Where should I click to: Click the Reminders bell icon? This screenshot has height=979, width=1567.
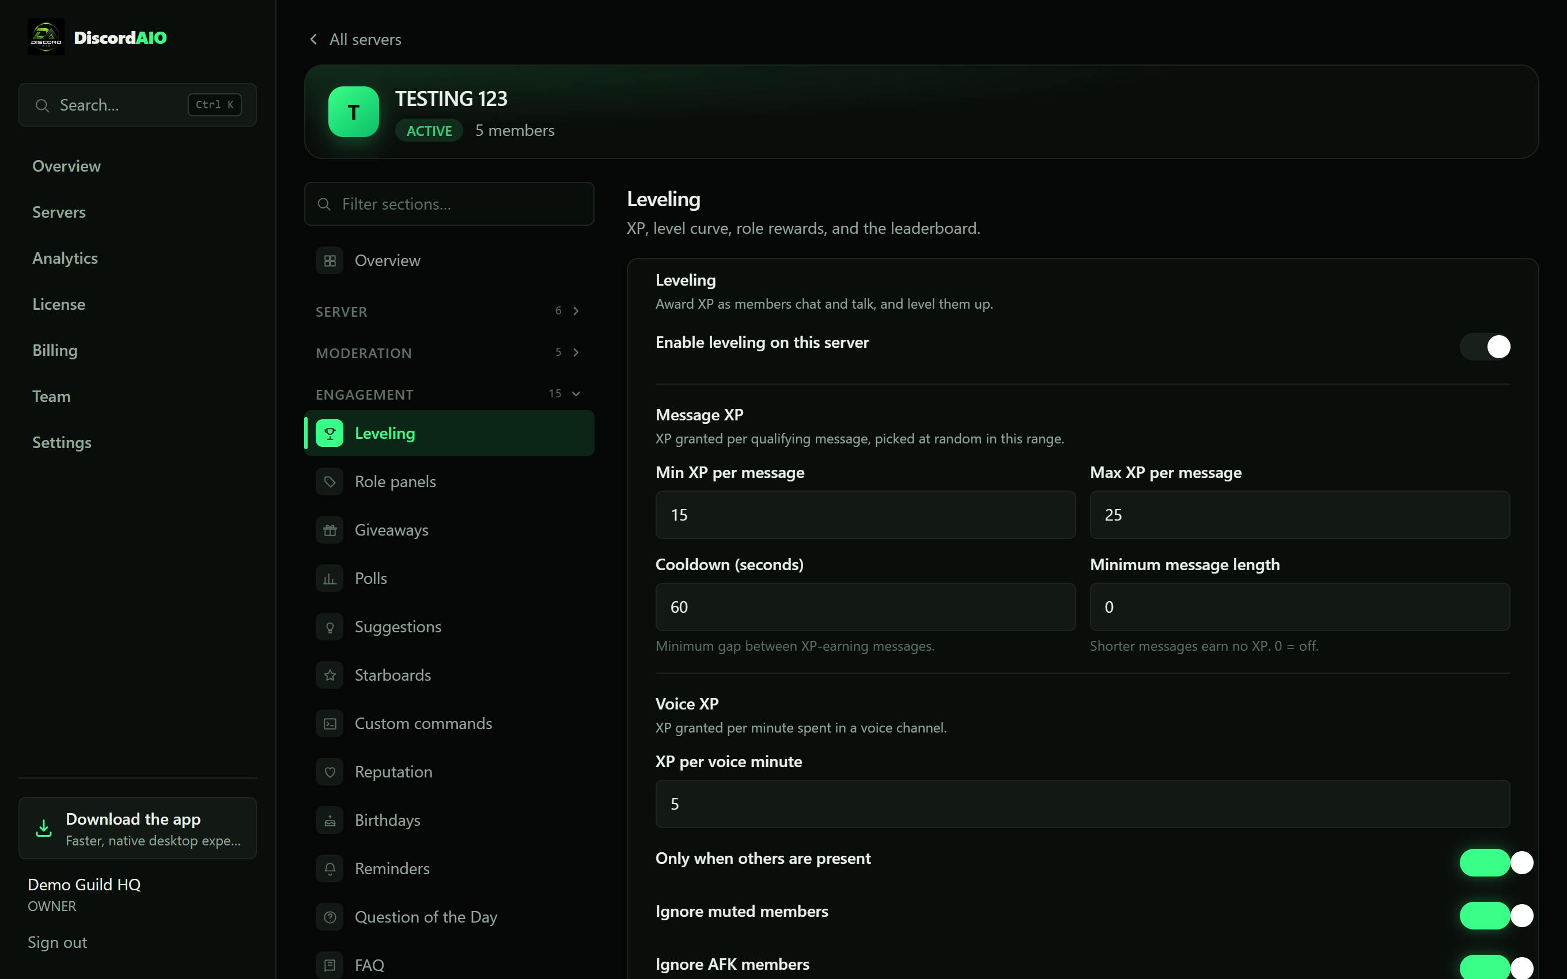330,868
